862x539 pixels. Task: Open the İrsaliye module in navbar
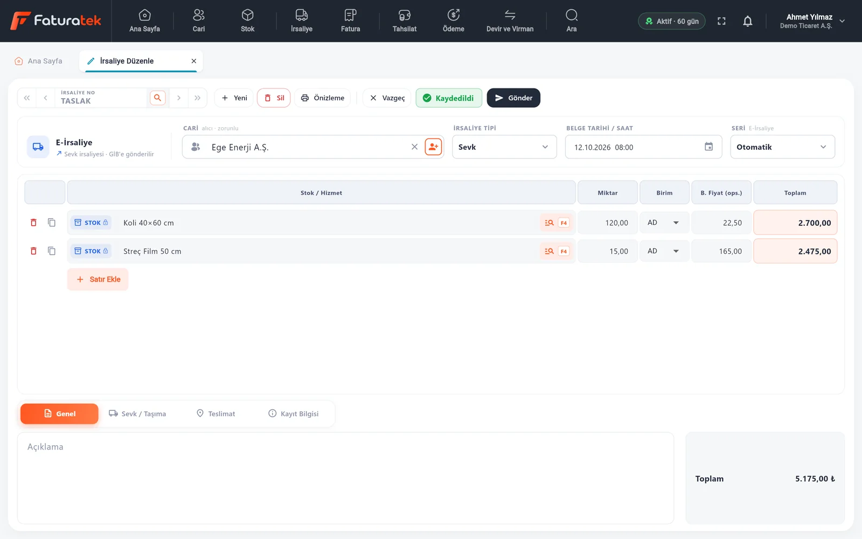[x=302, y=21]
